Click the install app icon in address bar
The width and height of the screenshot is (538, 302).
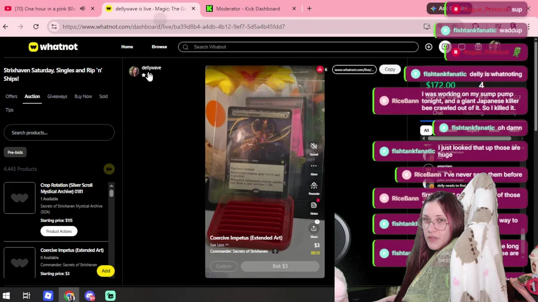[x=427, y=27]
